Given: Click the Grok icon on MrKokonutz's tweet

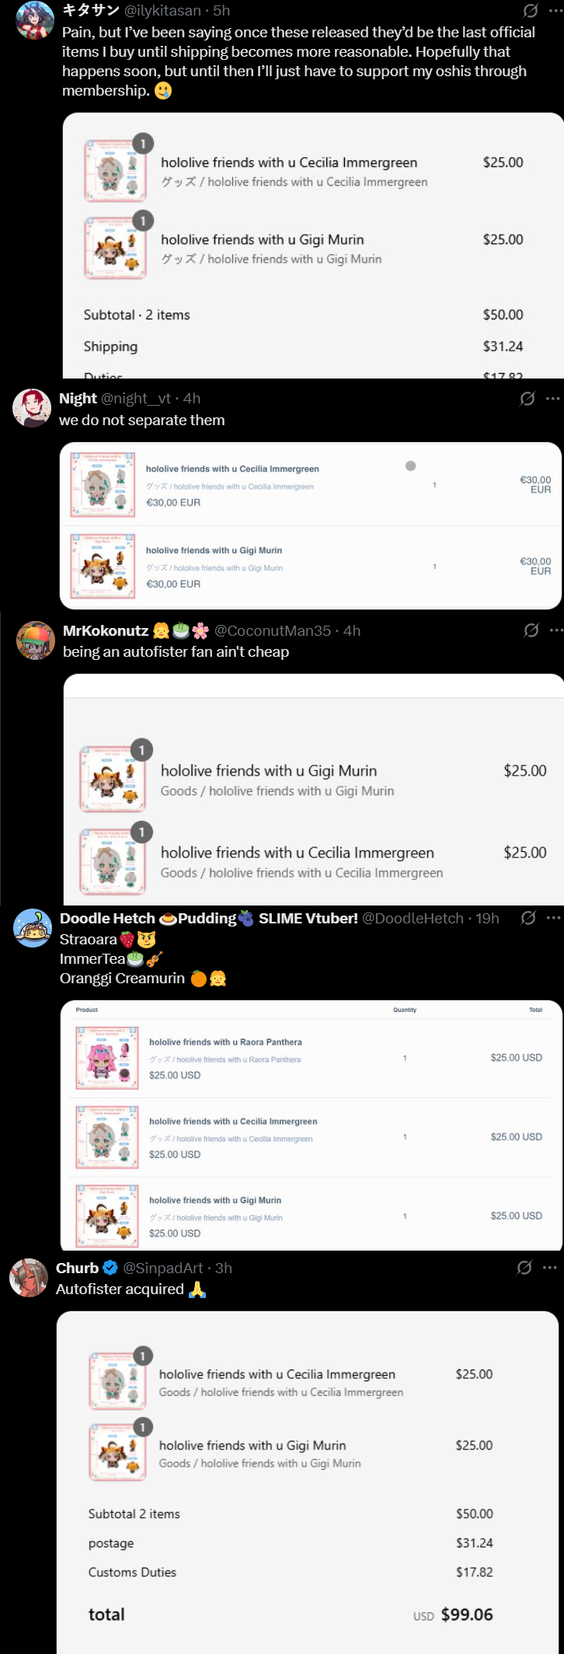Looking at the screenshot, I should pos(531,630).
